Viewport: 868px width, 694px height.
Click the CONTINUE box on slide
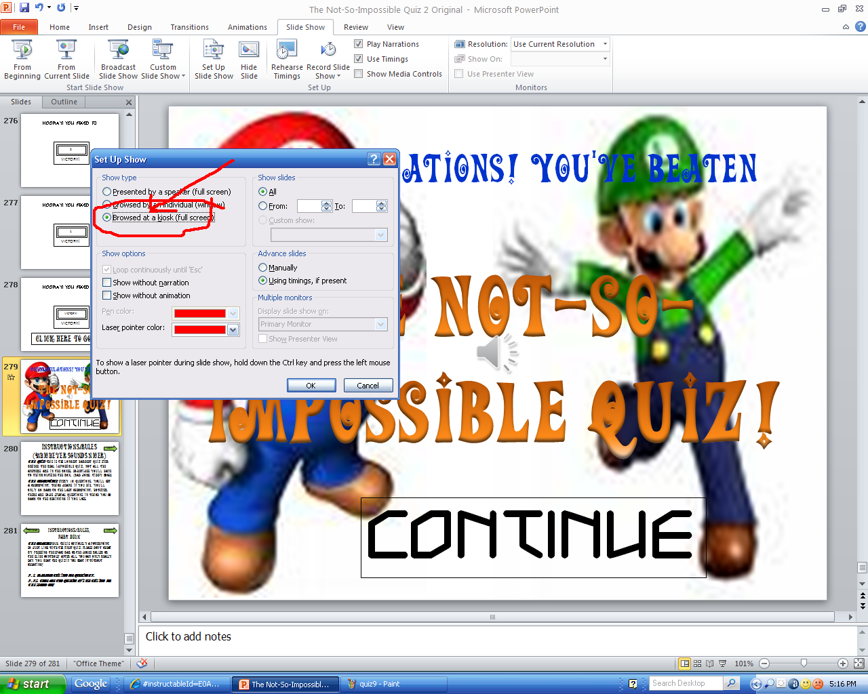click(533, 537)
